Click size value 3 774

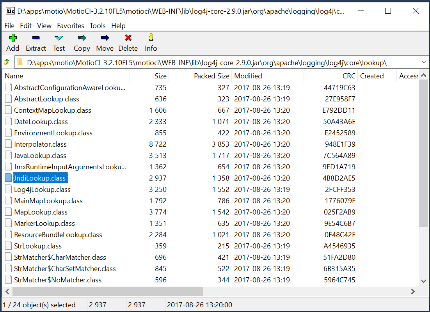(158, 212)
